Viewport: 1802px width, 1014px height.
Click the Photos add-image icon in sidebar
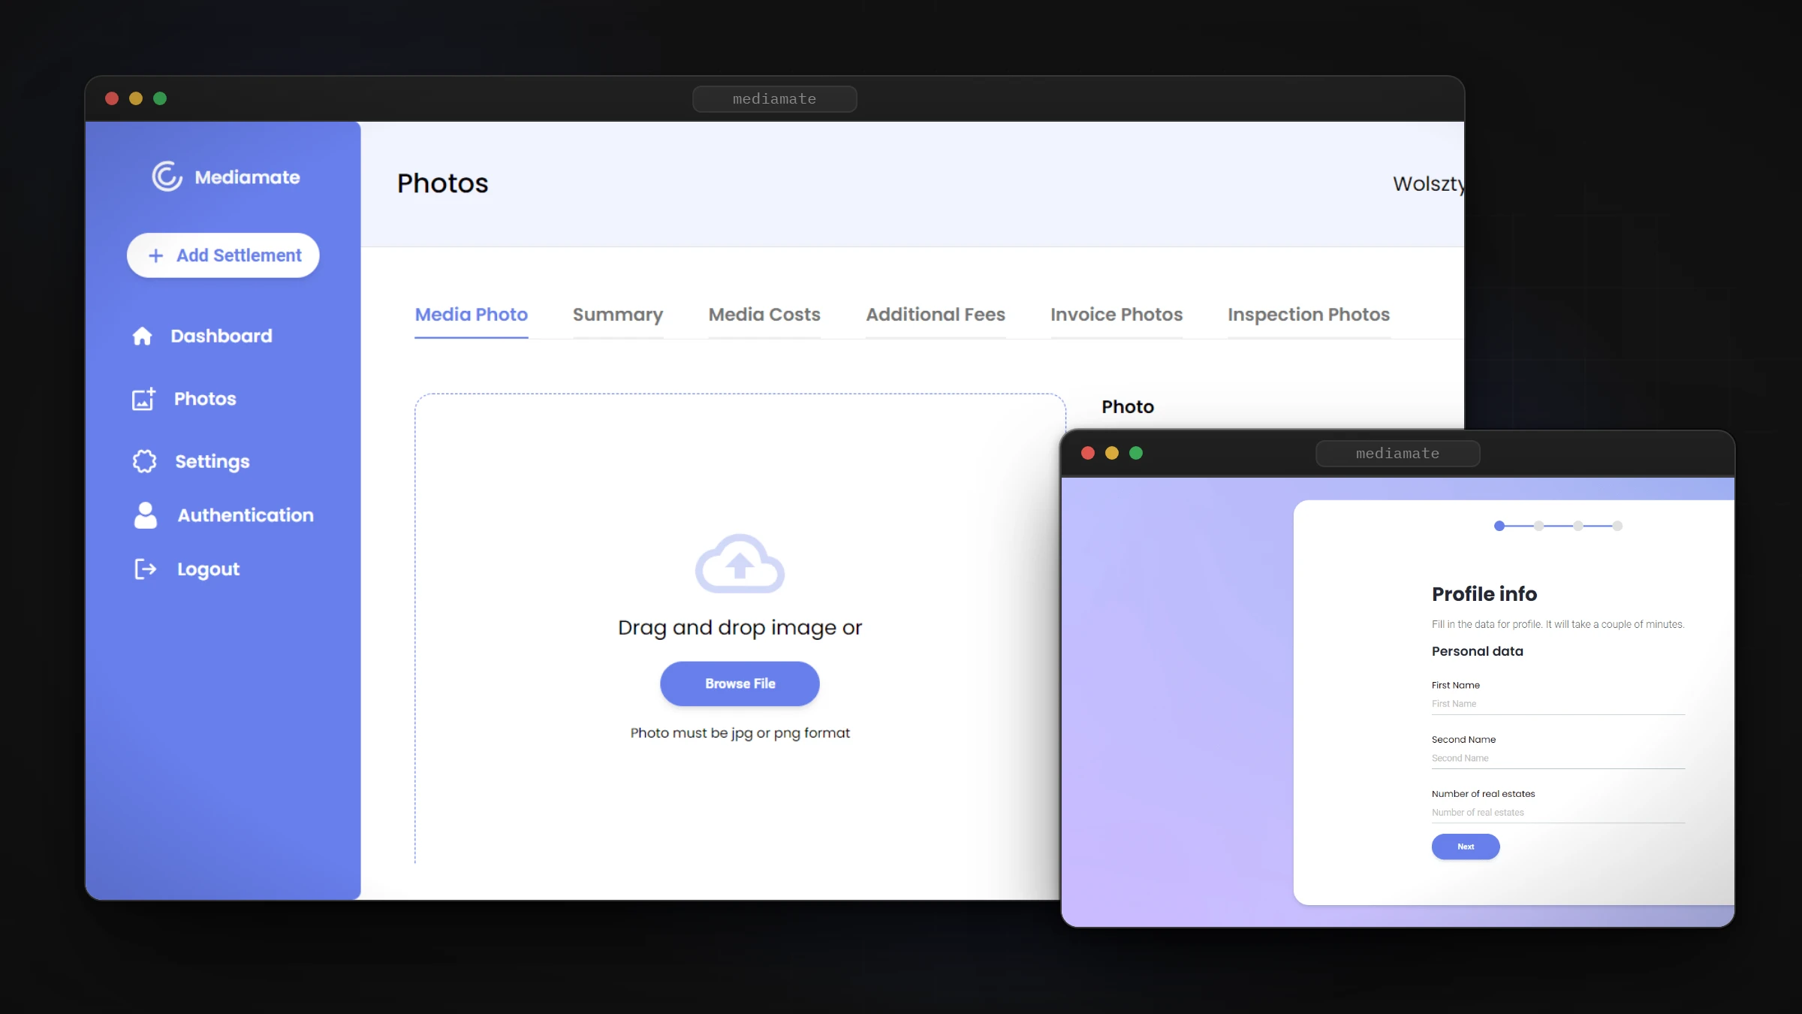[143, 399]
